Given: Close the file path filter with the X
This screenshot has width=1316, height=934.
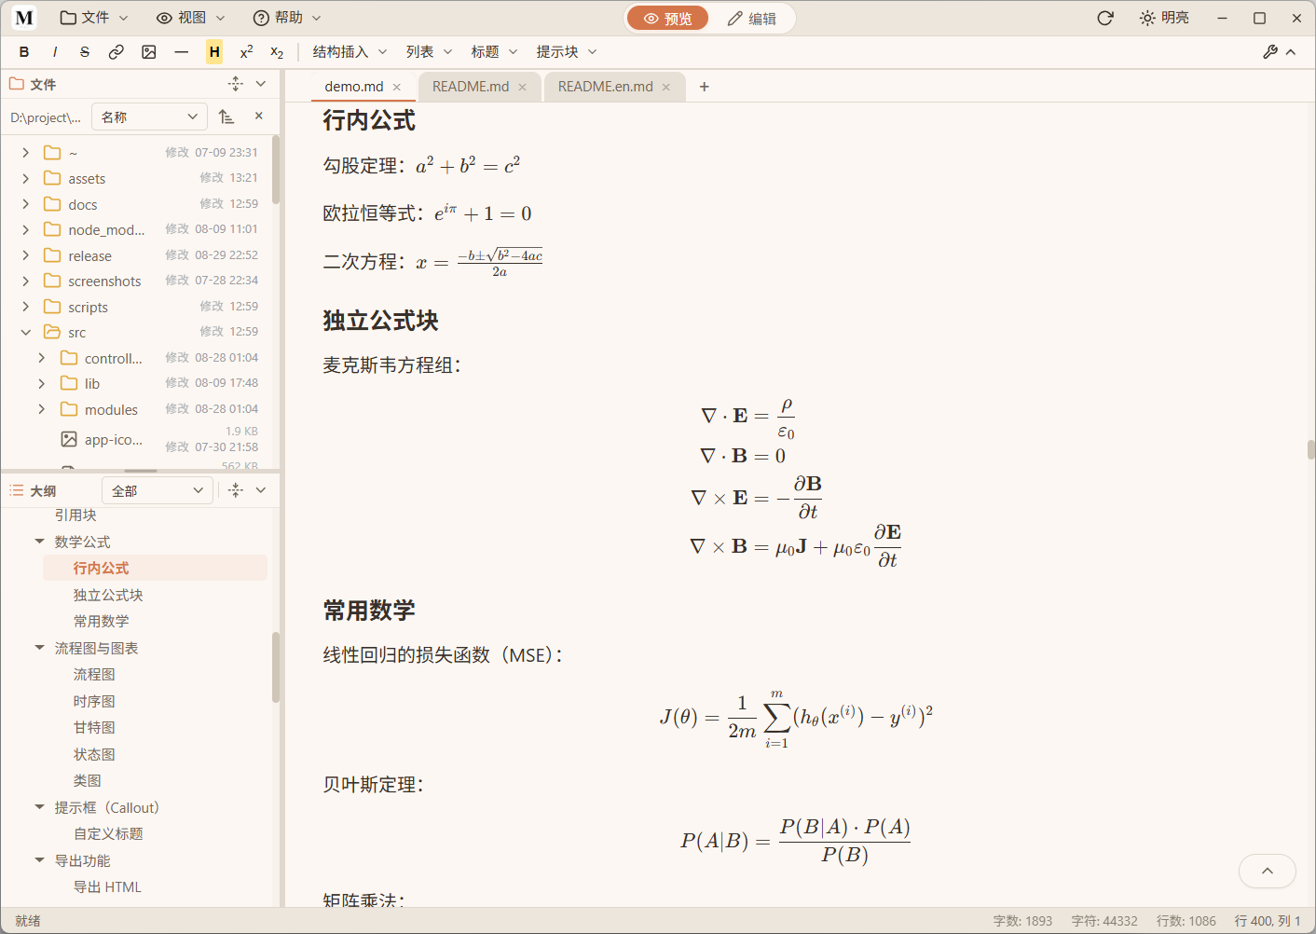Looking at the screenshot, I should [x=259, y=116].
